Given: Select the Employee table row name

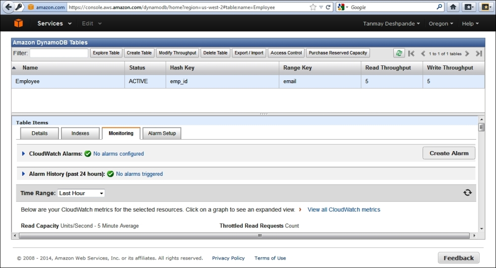Looking at the screenshot, I should [x=27, y=81].
